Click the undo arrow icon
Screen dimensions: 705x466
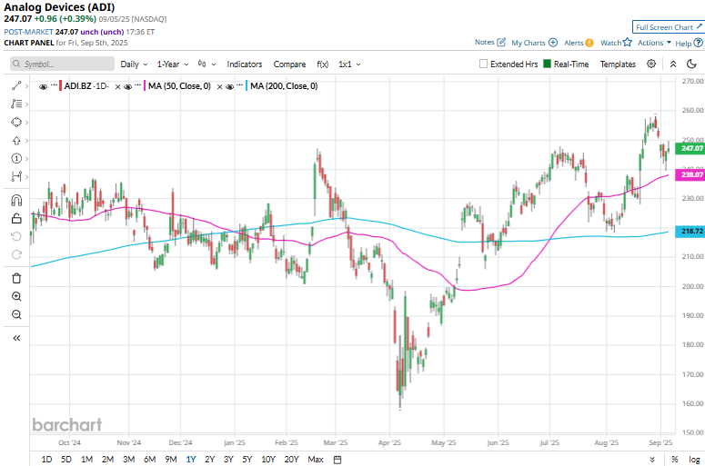(x=16, y=236)
